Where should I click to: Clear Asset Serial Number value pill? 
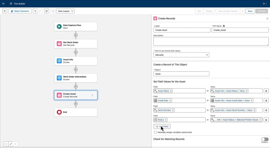pos(254,110)
